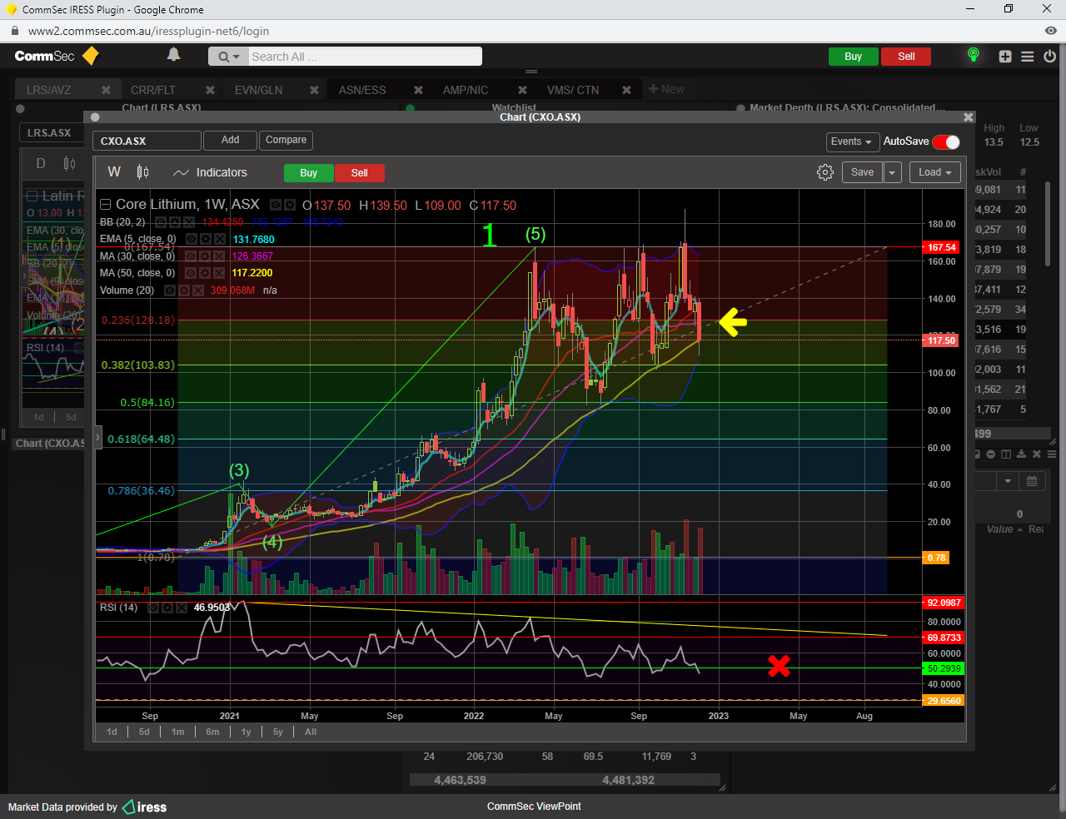Open the green lightbulb hints icon
This screenshot has width=1066, height=819.
973,55
